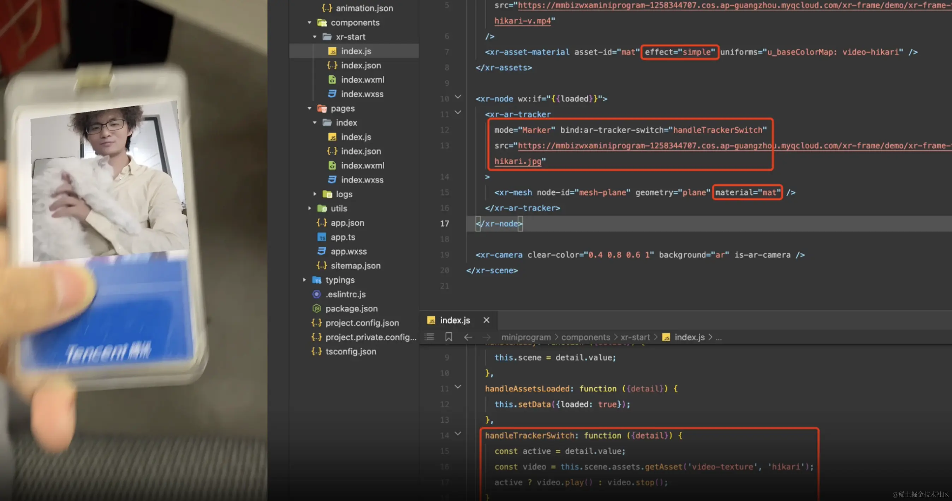This screenshot has height=501, width=952.
Task: Fold the handleAssetsLoaded function block
Action: coord(458,387)
